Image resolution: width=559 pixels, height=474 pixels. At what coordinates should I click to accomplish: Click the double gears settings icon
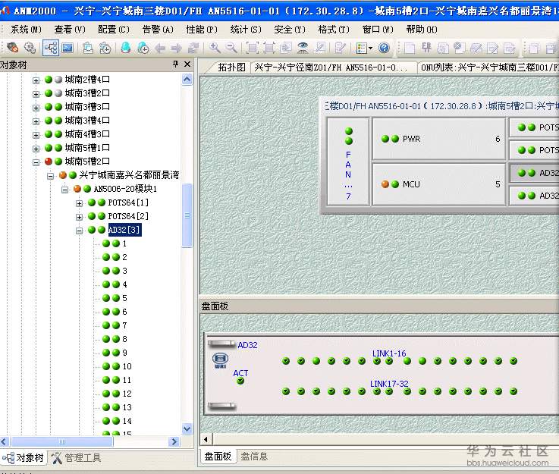(x=30, y=47)
